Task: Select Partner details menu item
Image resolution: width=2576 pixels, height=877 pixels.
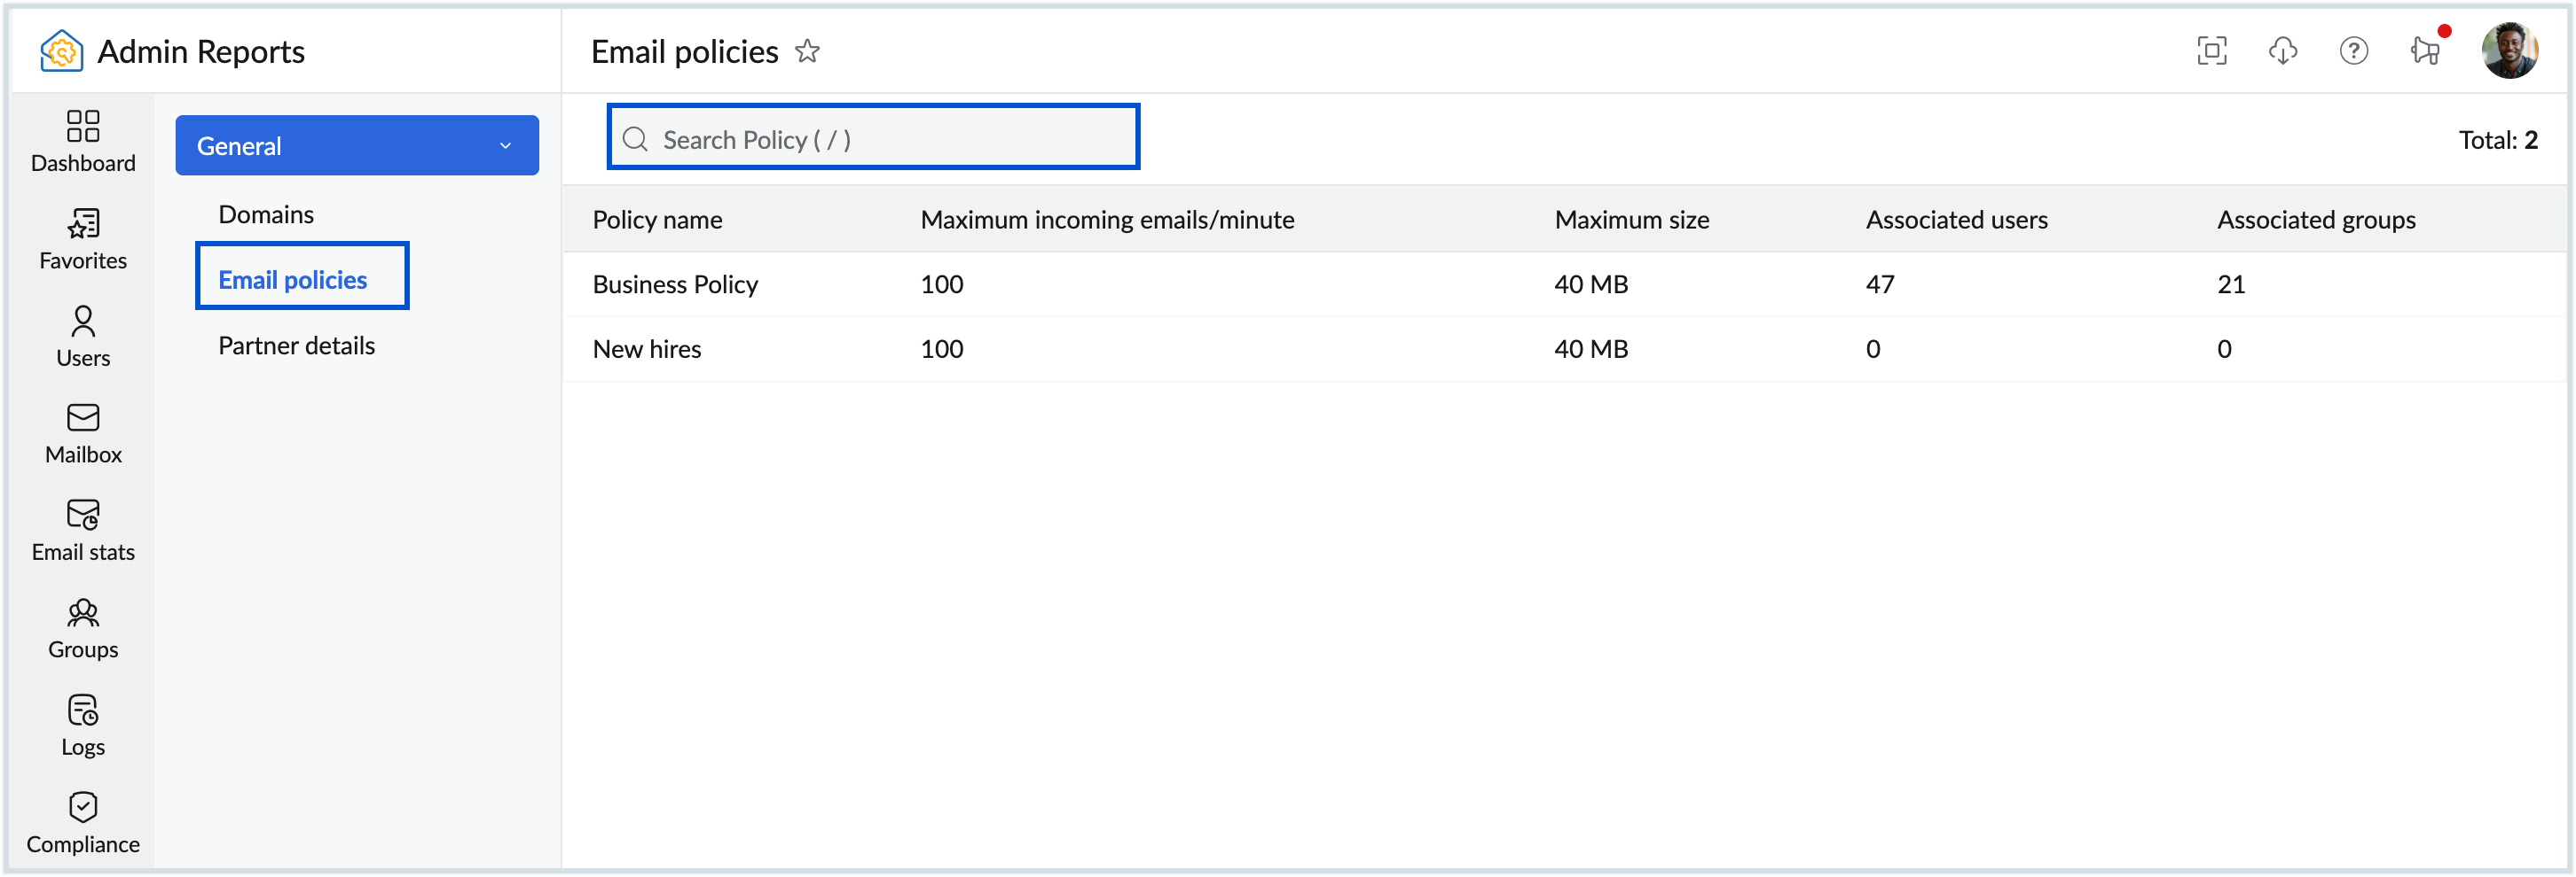Action: (296, 345)
